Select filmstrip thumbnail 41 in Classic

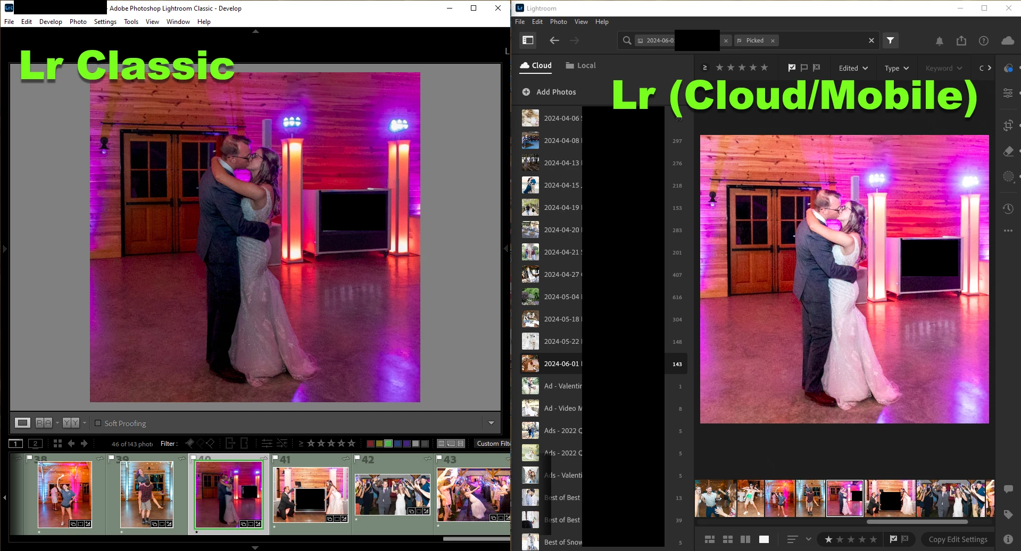click(311, 495)
